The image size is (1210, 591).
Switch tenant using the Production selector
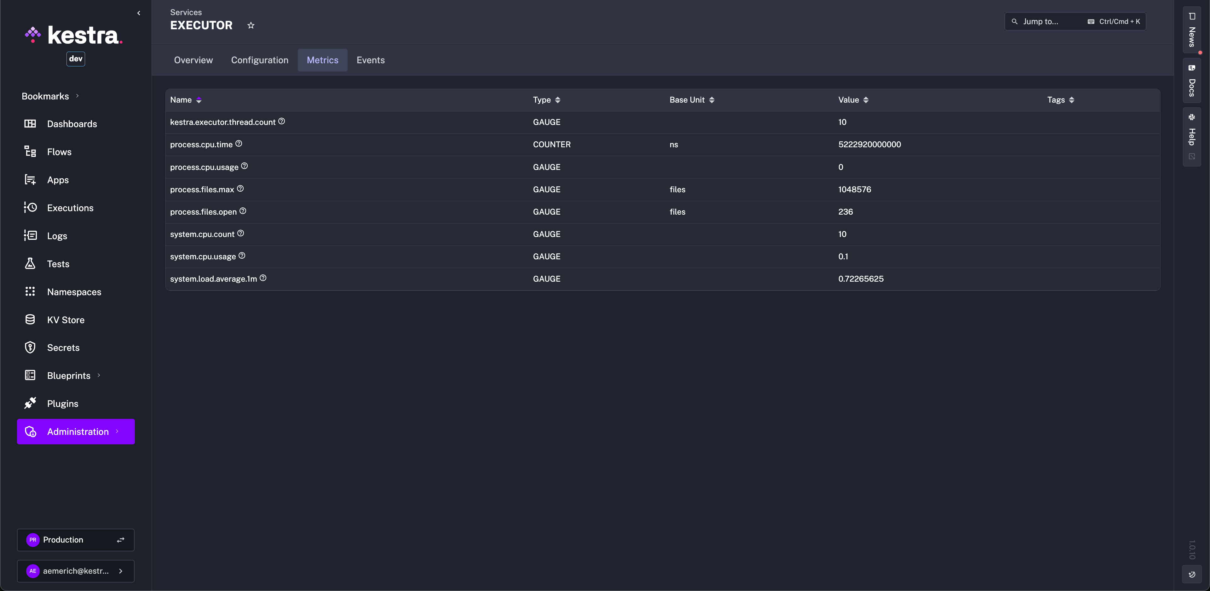[x=76, y=540]
